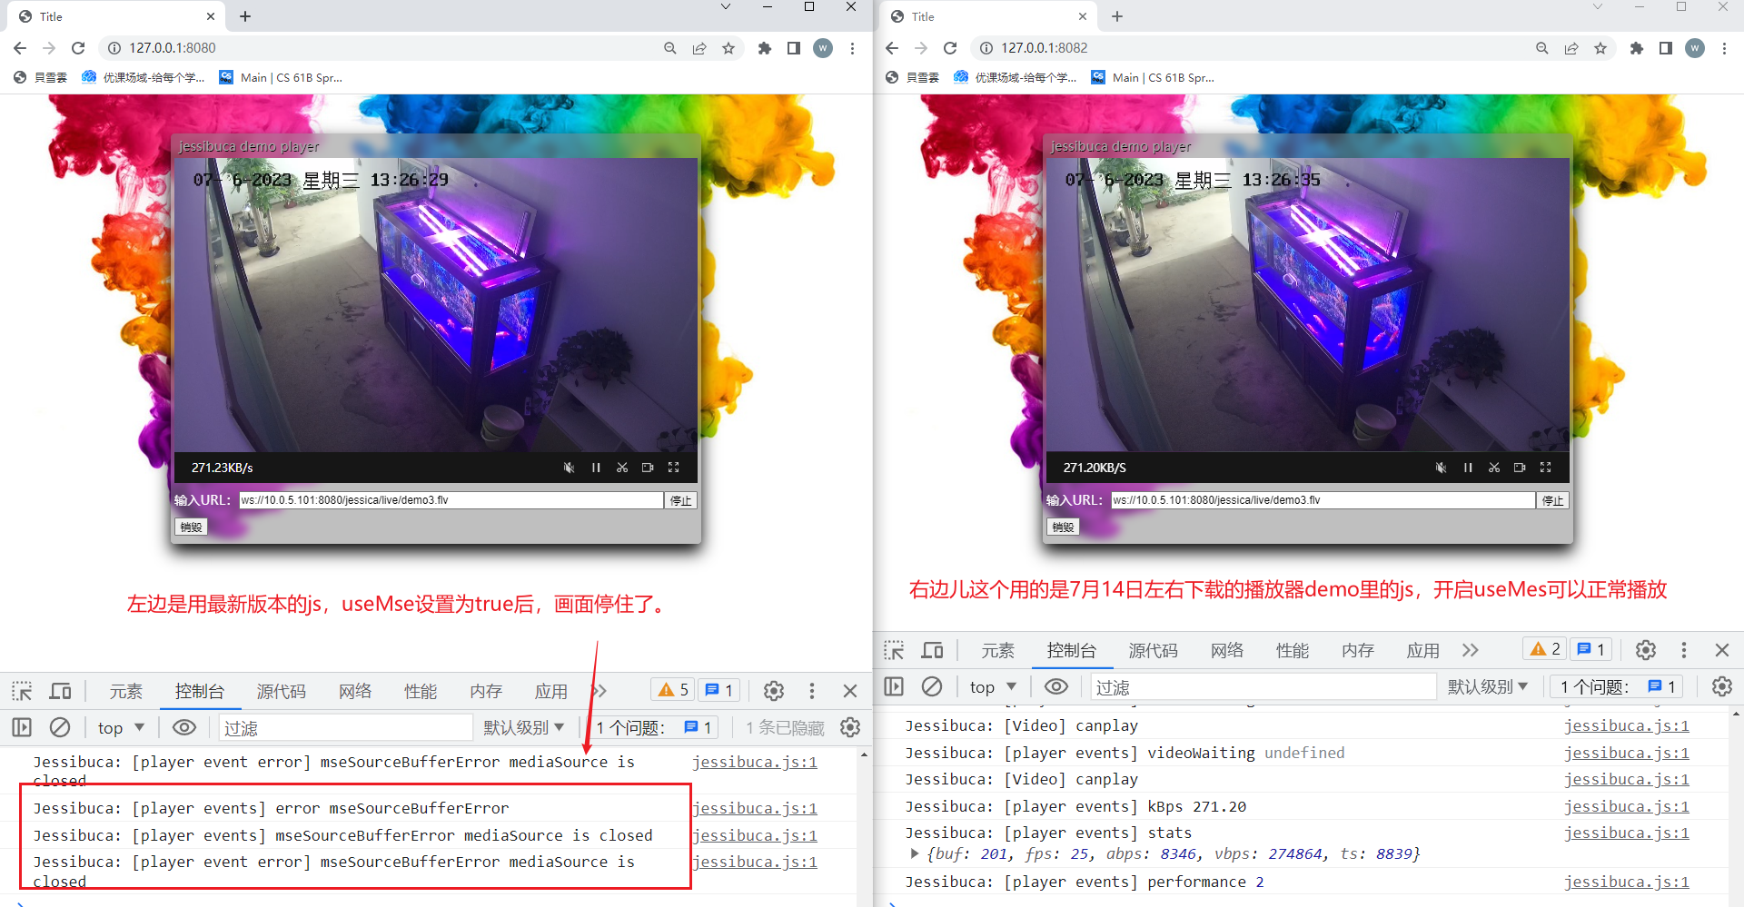Take a screenshot with the scissors icon
Screen dimensions: 1744x907
point(622,467)
